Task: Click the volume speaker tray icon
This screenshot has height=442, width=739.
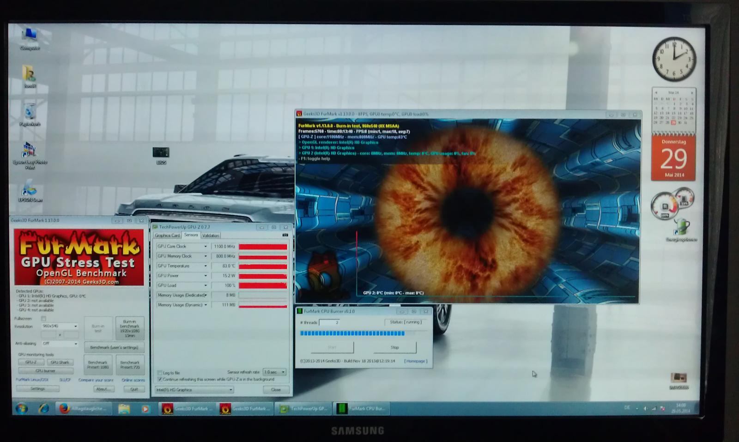Action: pyautogui.click(x=645, y=408)
